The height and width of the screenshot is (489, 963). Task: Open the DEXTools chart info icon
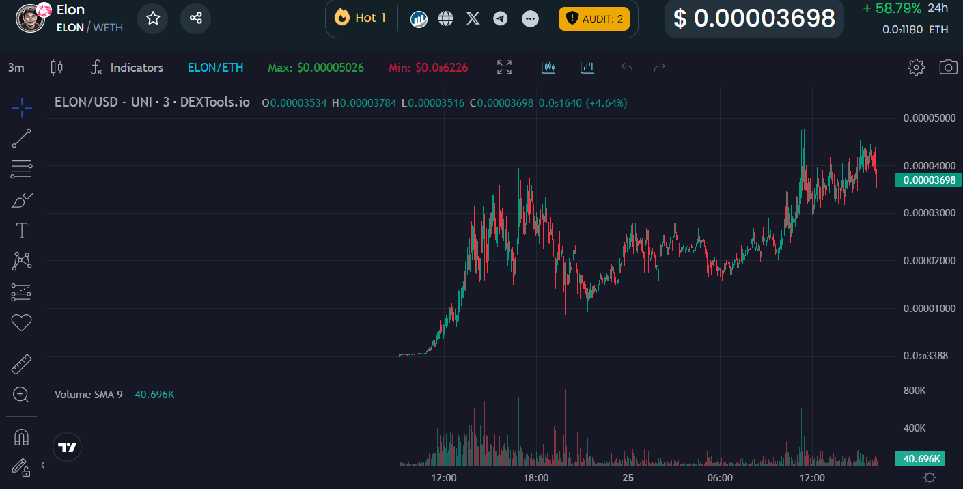(x=419, y=18)
